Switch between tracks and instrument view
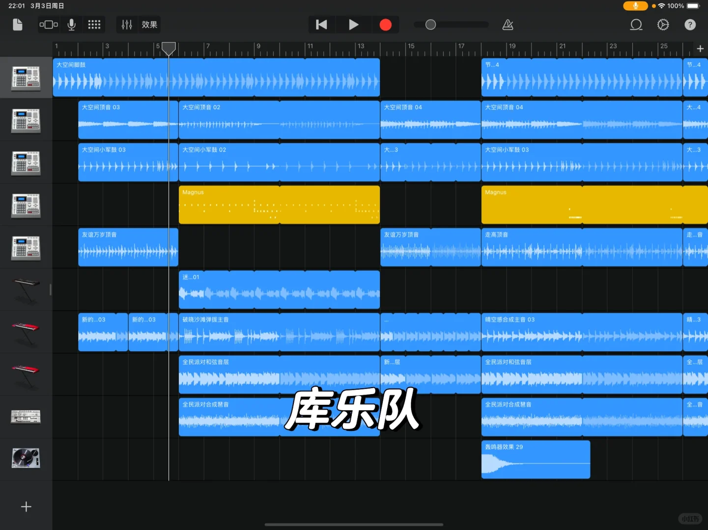708x530 pixels. [x=48, y=25]
